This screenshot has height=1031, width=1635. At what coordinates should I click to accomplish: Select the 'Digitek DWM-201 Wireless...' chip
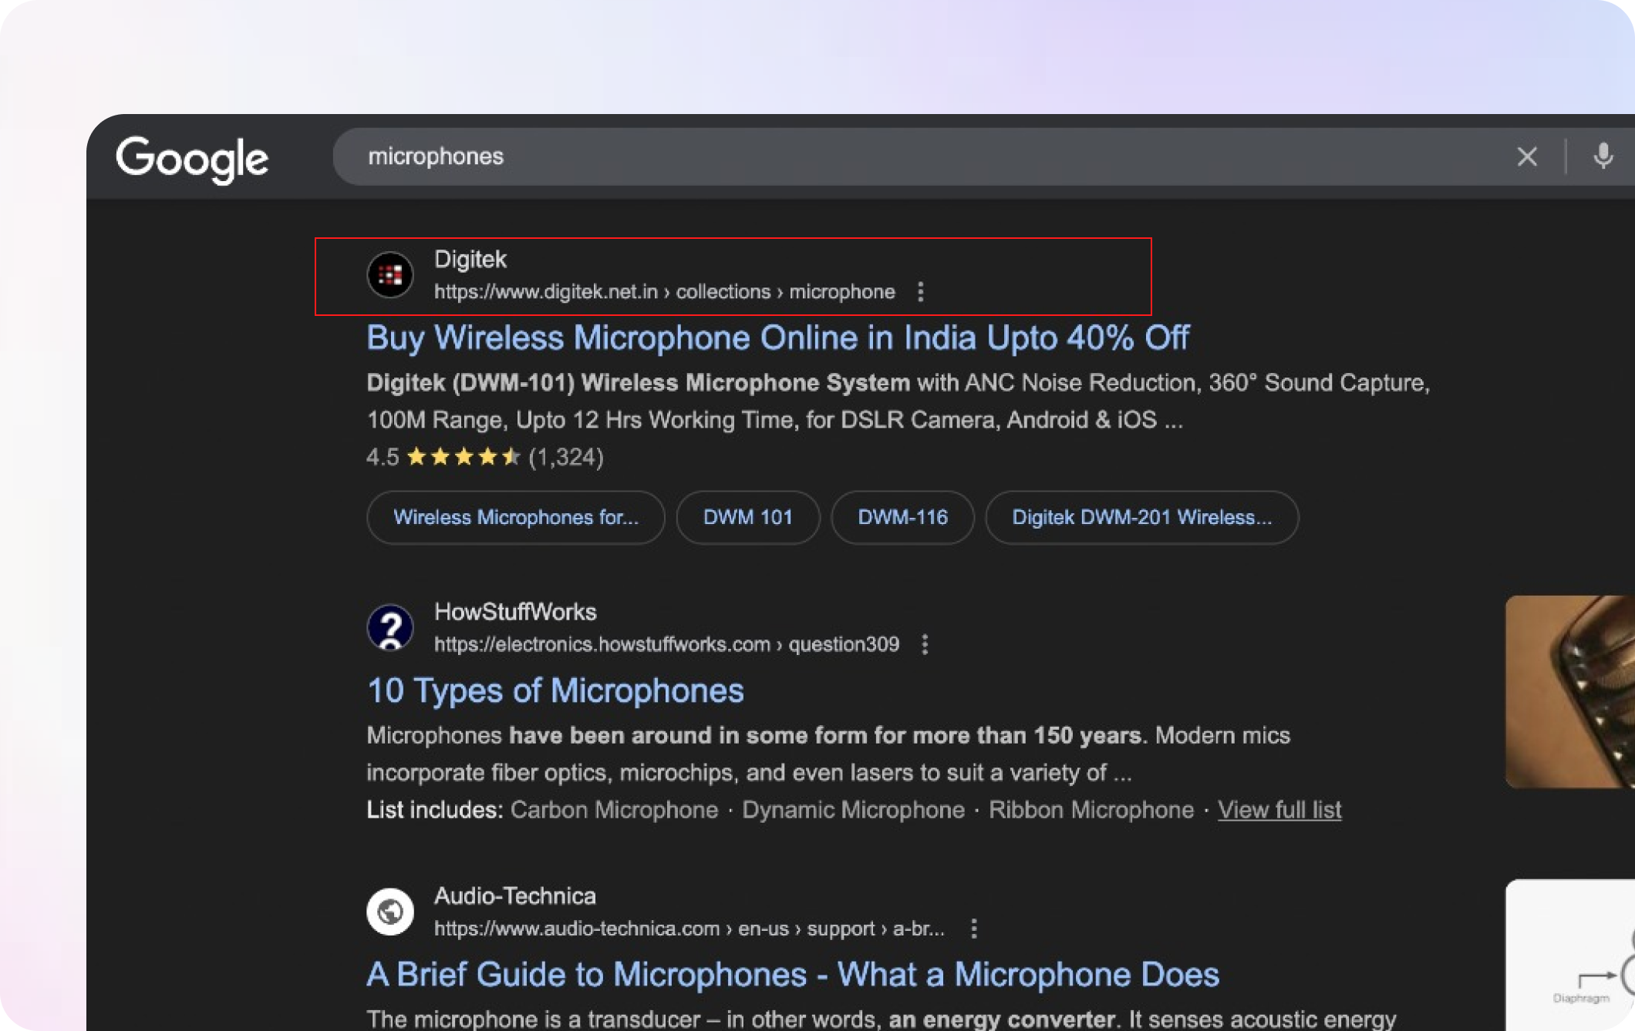pyautogui.click(x=1141, y=517)
